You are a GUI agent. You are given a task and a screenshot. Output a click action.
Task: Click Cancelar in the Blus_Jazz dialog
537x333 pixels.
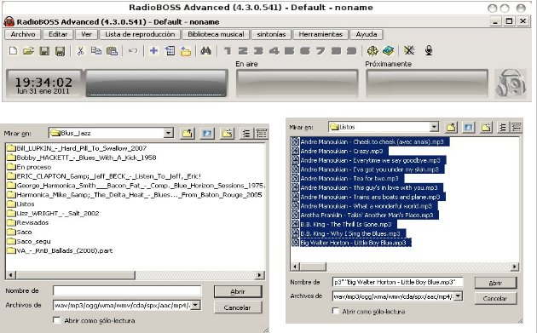(x=238, y=307)
